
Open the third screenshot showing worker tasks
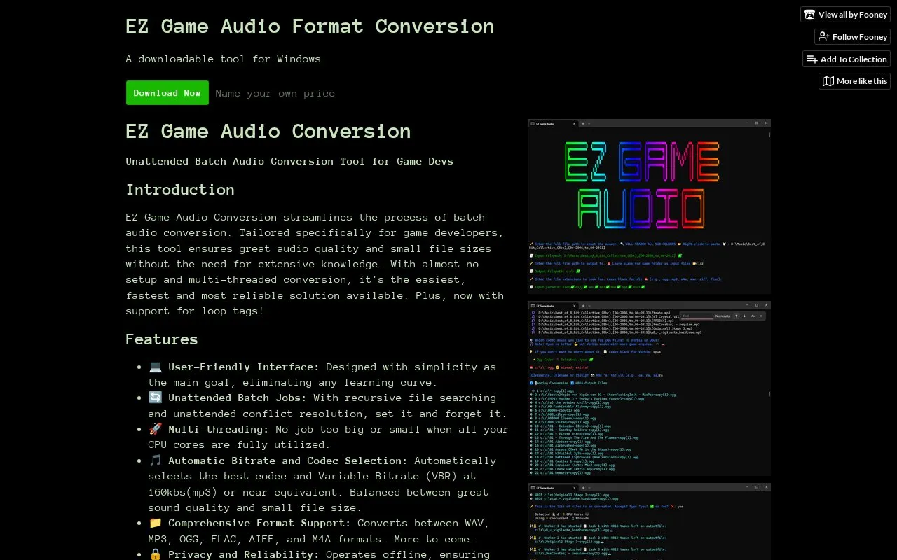[649, 521]
